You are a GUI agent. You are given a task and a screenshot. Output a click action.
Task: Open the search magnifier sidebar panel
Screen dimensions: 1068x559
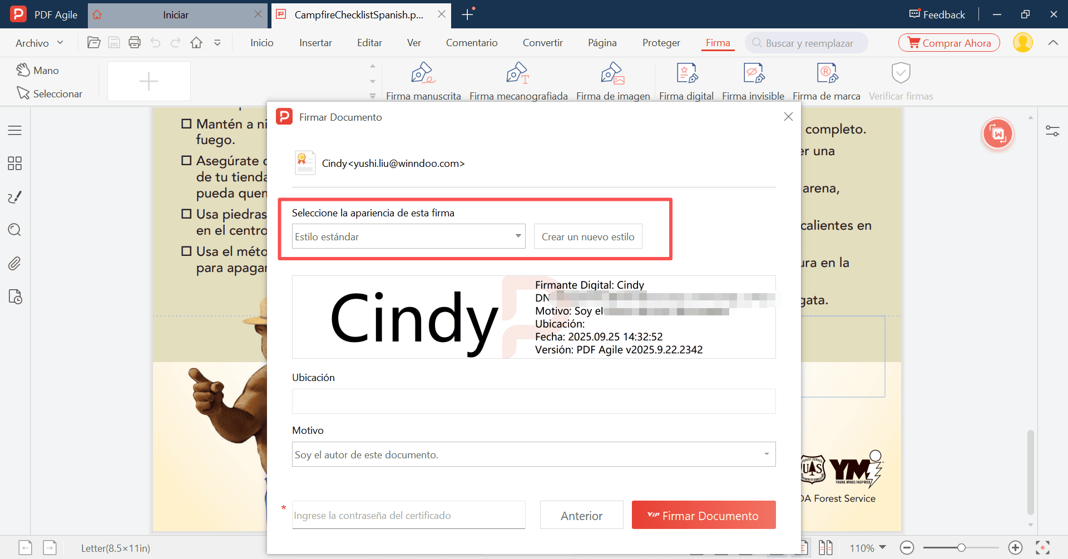point(14,230)
